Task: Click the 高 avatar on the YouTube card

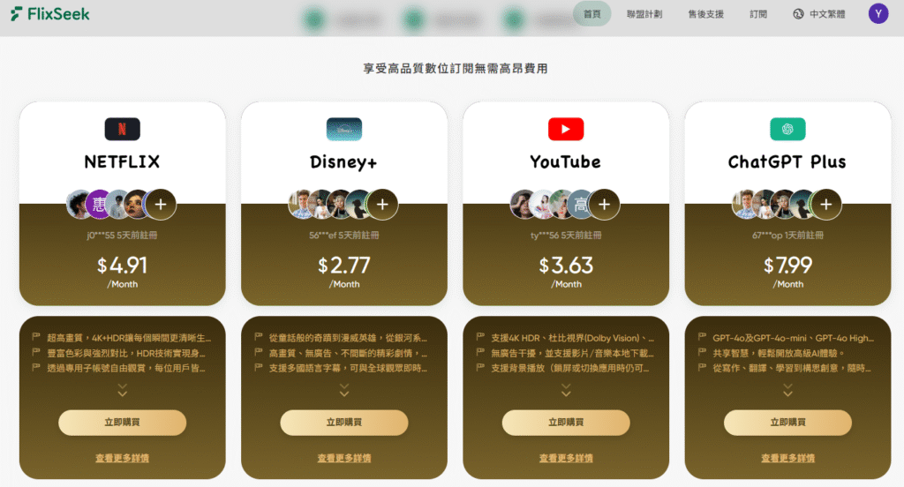Action: click(581, 204)
